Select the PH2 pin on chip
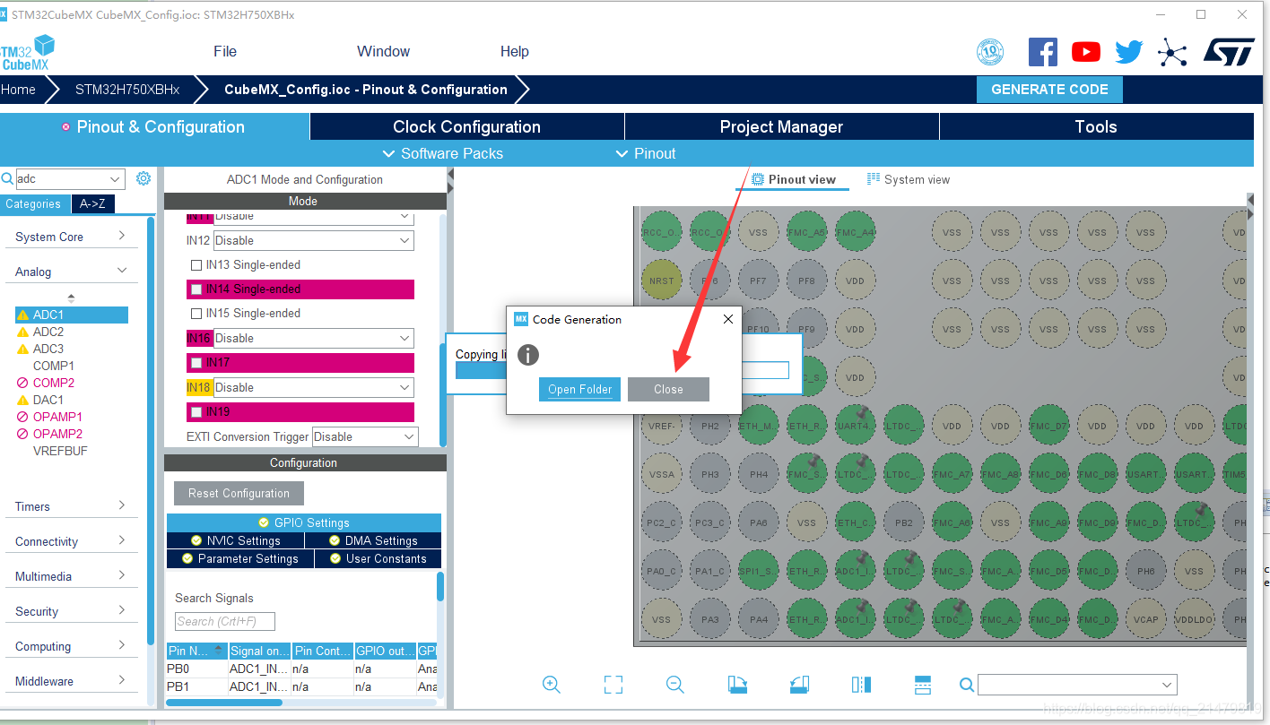The image size is (1270, 725). tap(710, 427)
